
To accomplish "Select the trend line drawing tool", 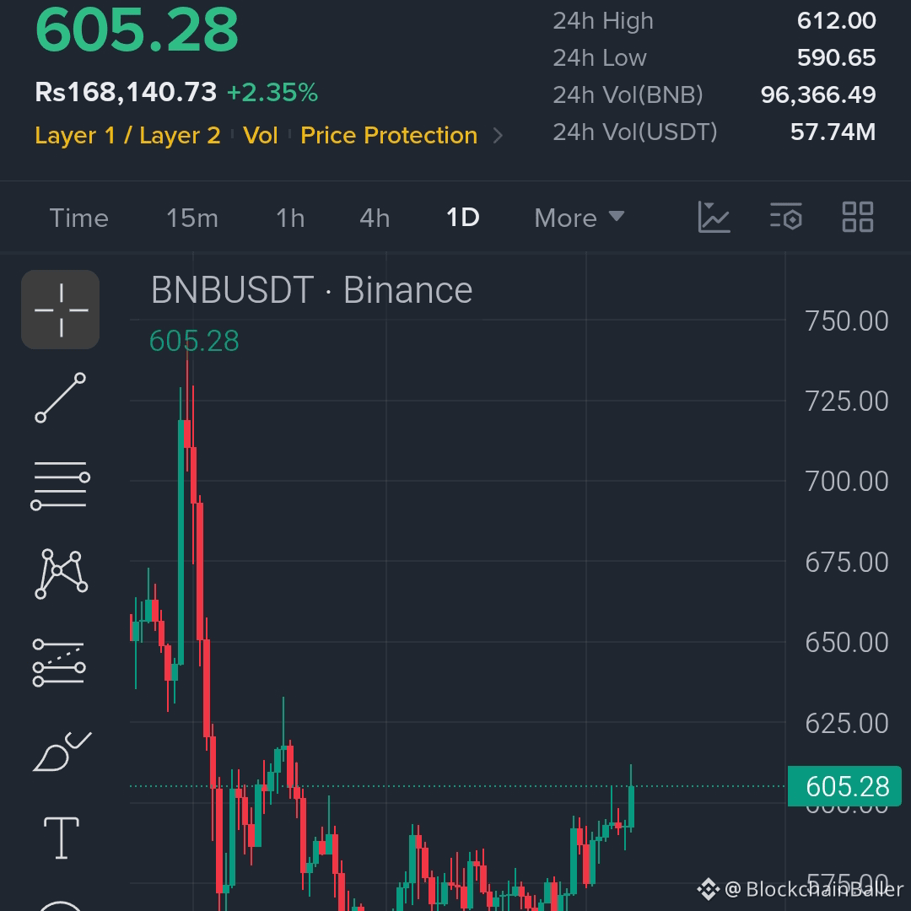I will 61,398.
